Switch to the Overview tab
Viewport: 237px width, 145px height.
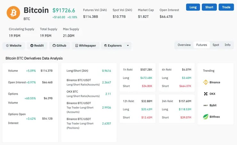coord(184,45)
